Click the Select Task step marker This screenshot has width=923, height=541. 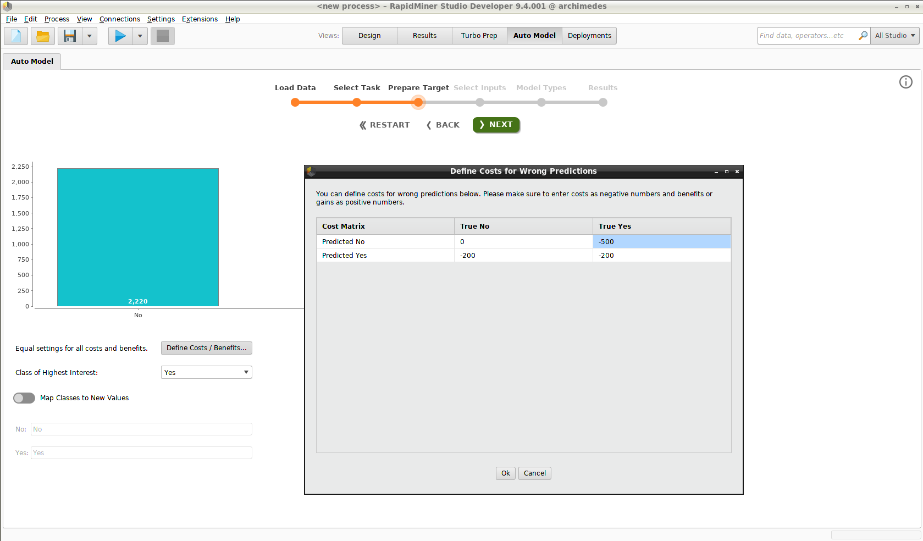point(357,102)
